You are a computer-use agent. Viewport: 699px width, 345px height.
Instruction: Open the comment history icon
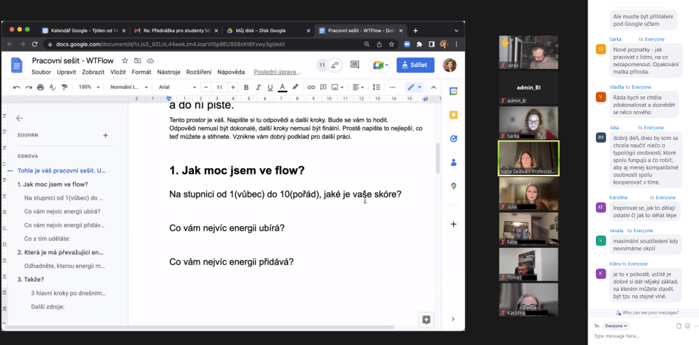click(354, 65)
